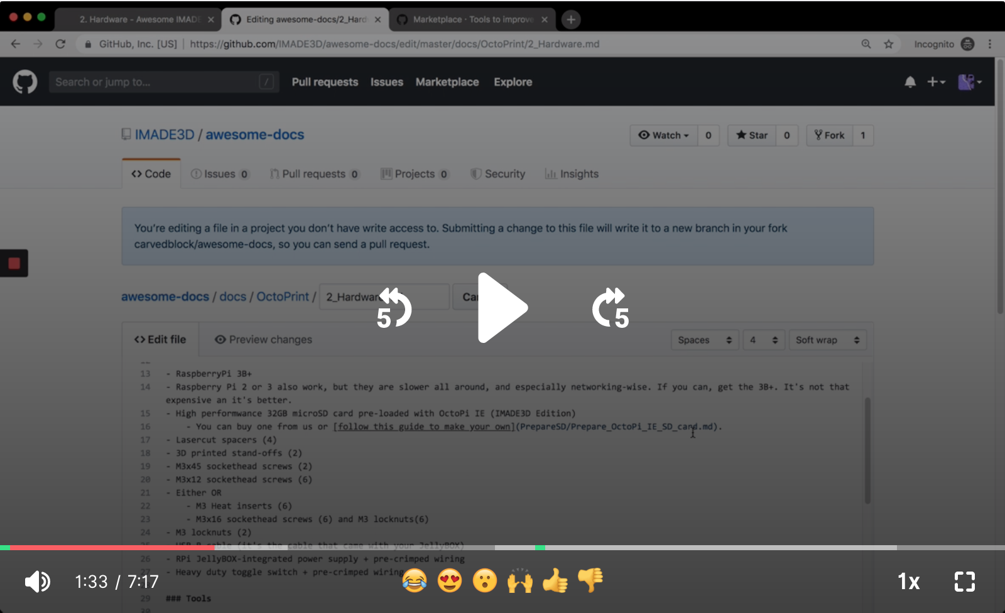The image size is (1005, 613).
Task: Fork the repository
Action: click(830, 136)
